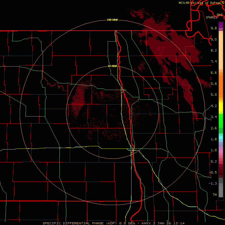Pick the pink color bar segment

pyautogui.click(x=221, y=151)
